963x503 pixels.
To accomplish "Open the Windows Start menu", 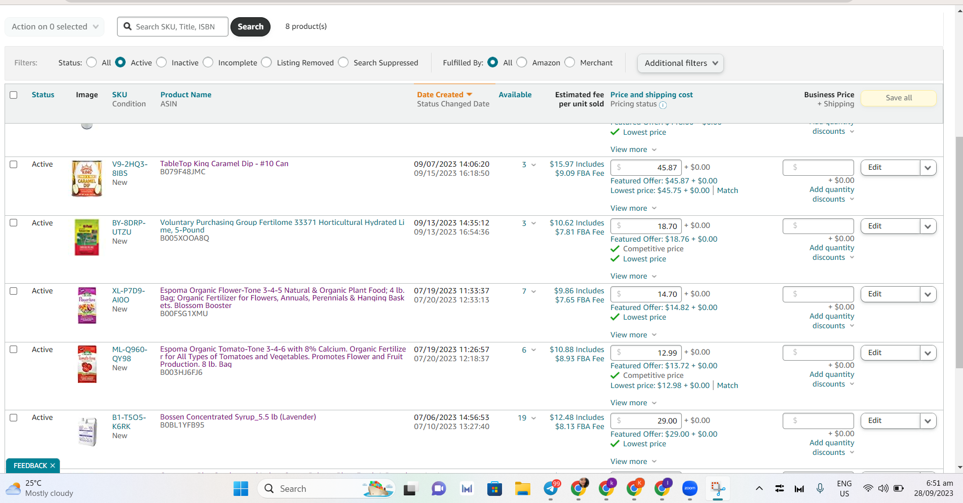I will (241, 488).
